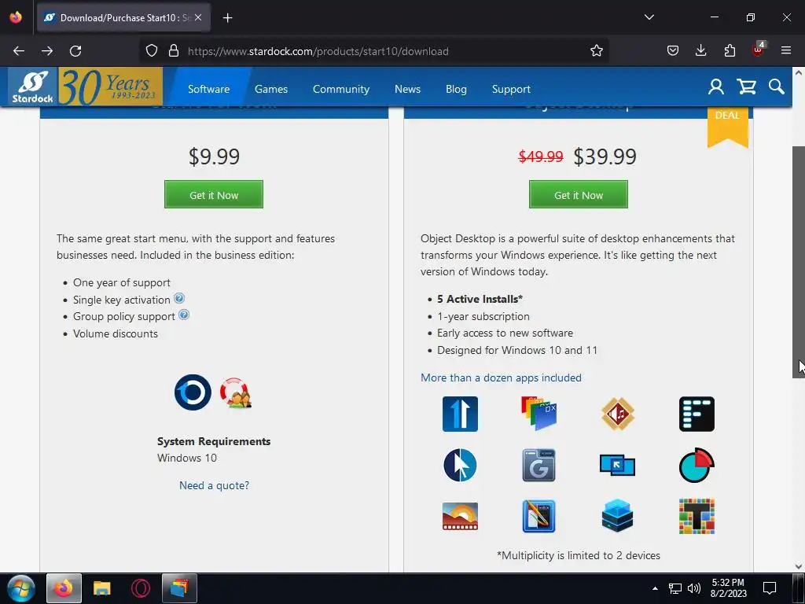Open the Stardock logo home link

click(x=33, y=87)
